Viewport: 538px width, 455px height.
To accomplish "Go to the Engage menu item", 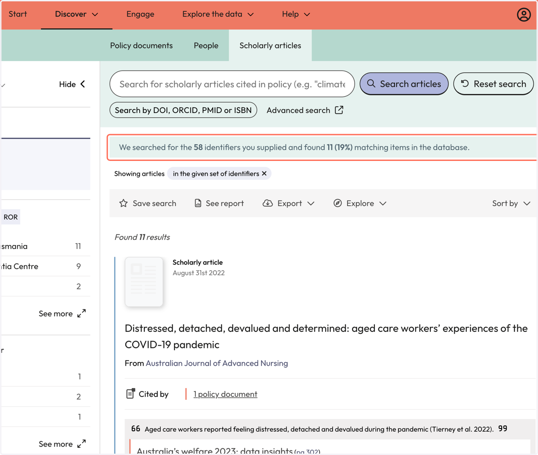I will click(140, 14).
